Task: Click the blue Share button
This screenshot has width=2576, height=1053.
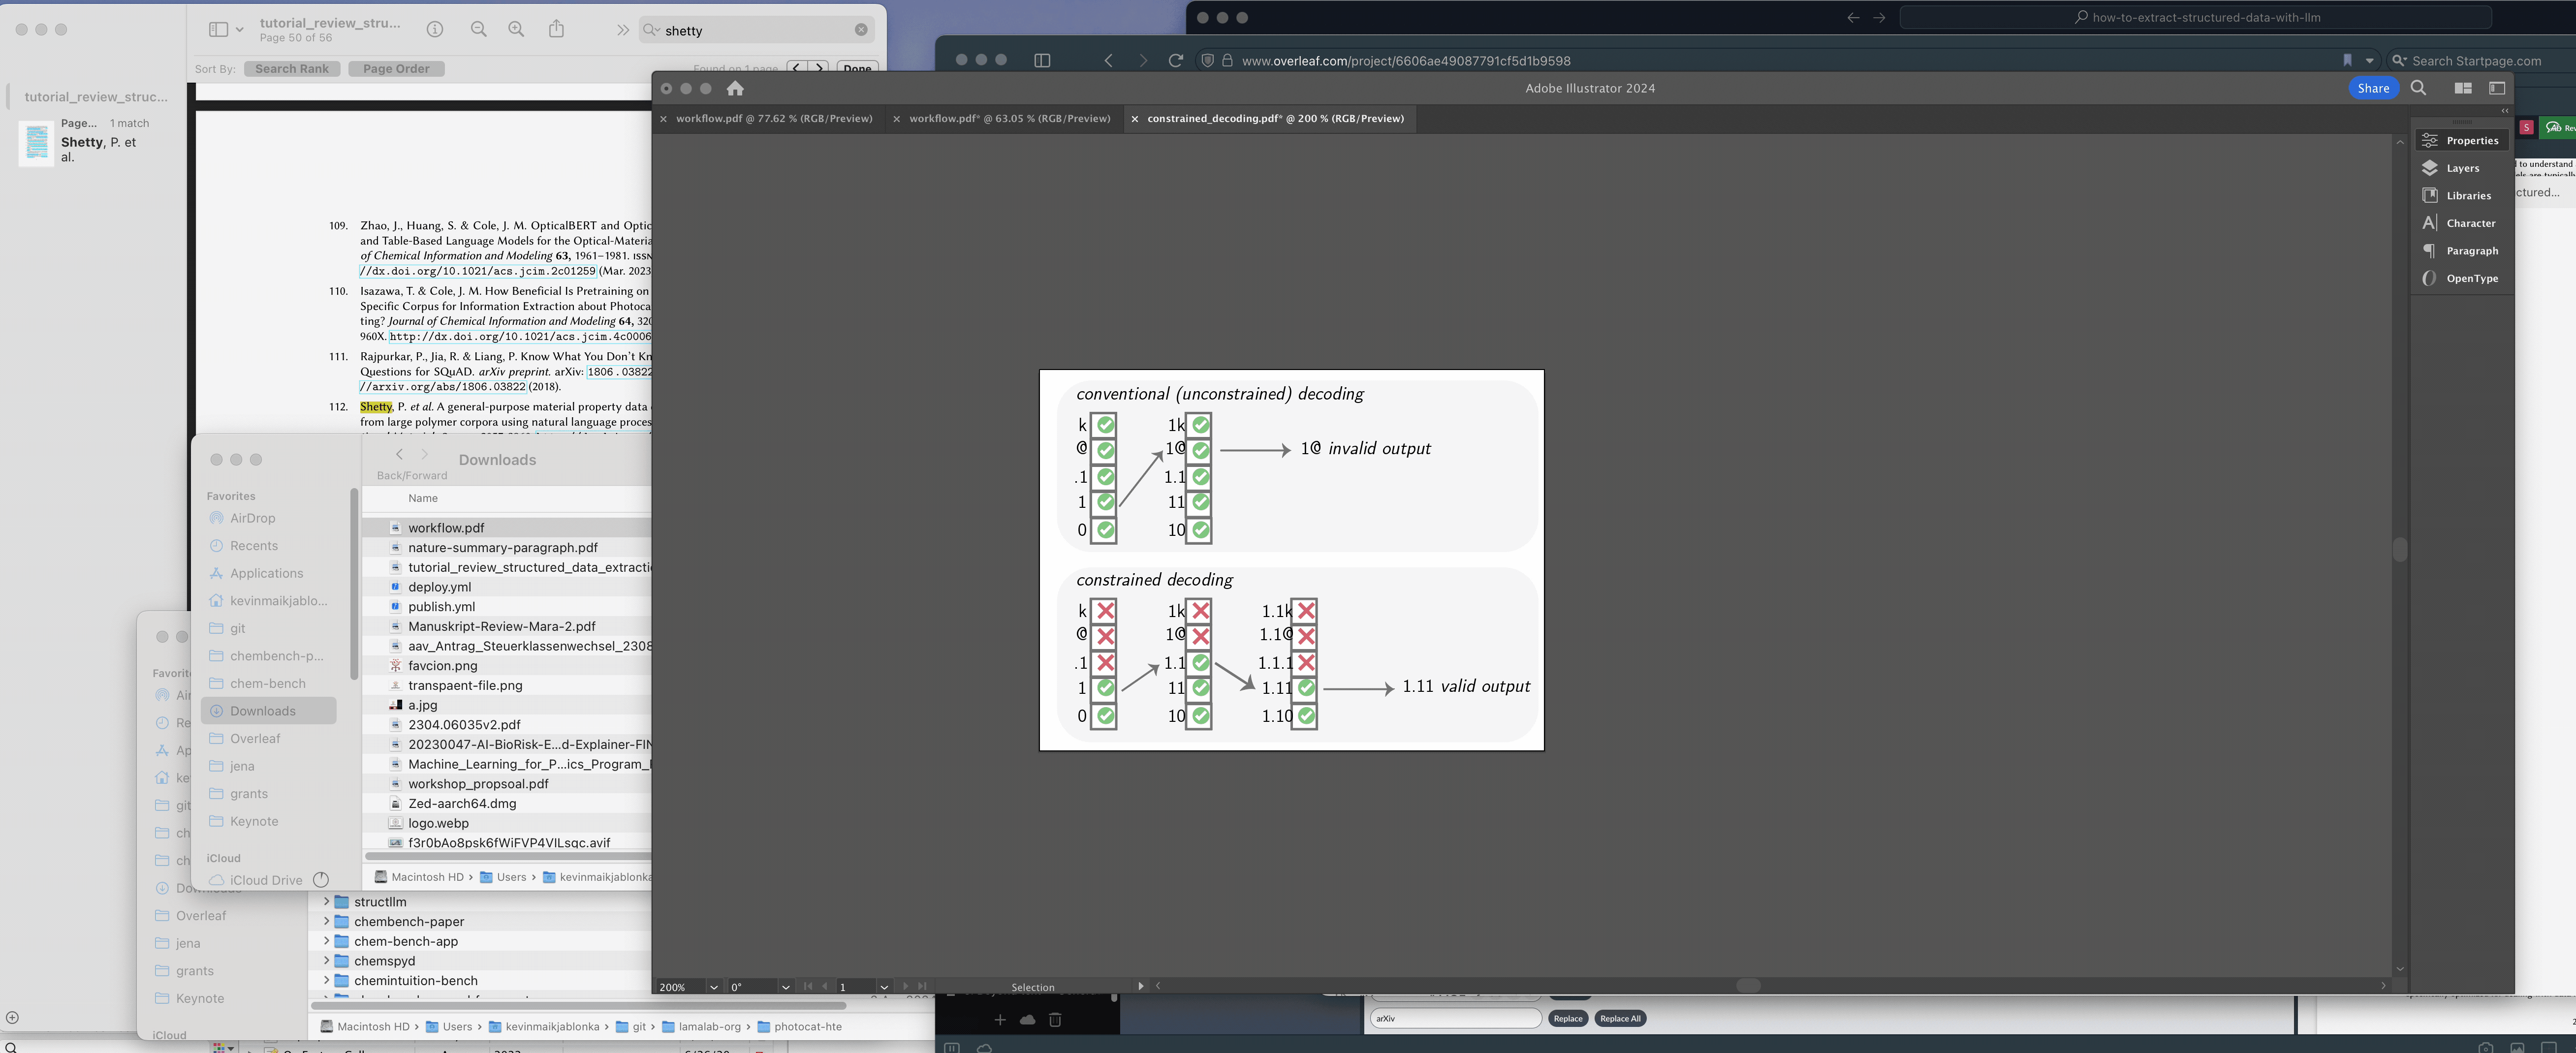Action: pyautogui.click(x=2372, y=88)
